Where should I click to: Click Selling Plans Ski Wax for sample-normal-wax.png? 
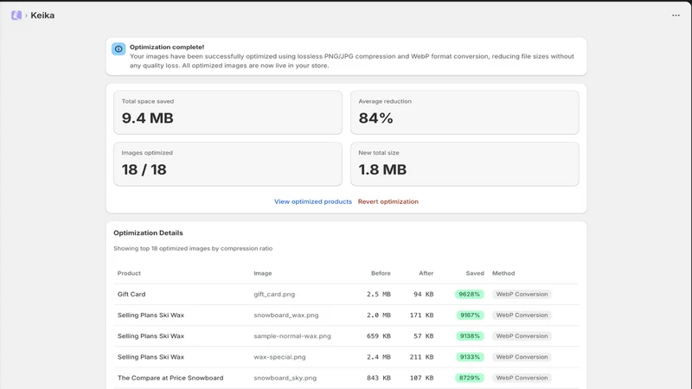pos(151,336)
